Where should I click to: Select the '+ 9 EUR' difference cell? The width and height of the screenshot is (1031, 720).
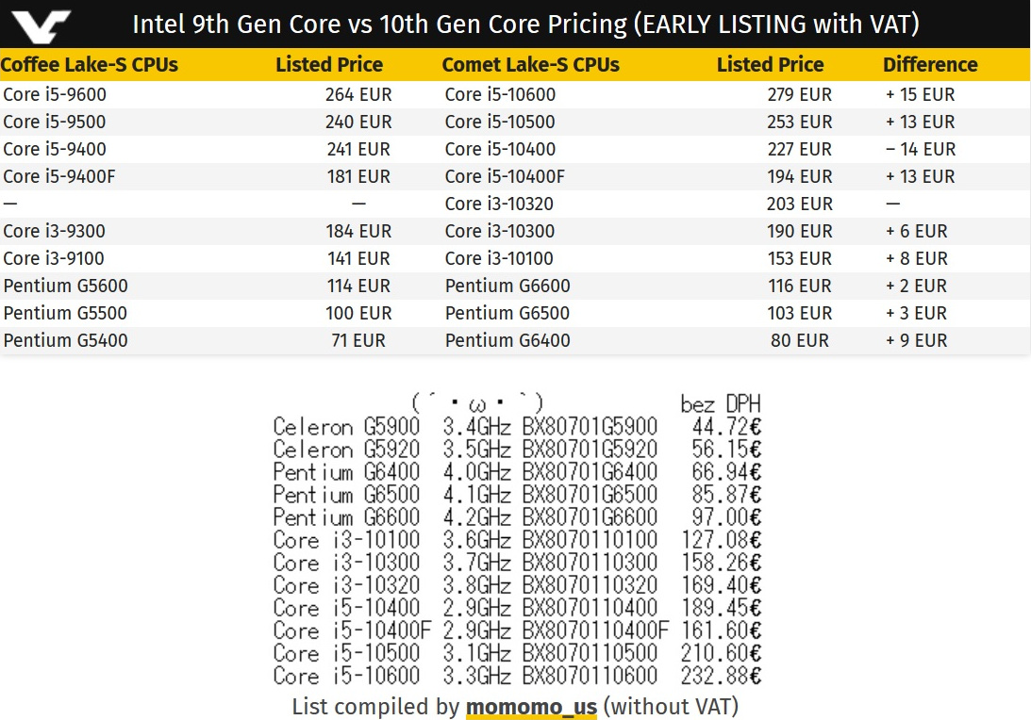pyautogui.click(x=917, y=341)
